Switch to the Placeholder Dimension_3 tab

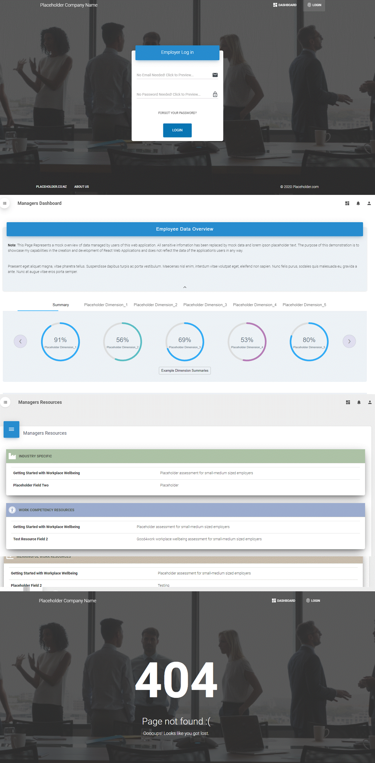point(205,305)
